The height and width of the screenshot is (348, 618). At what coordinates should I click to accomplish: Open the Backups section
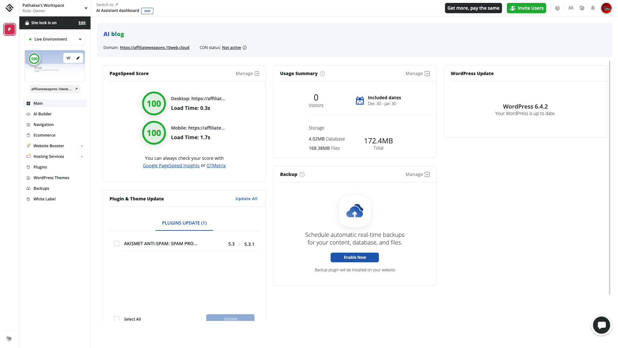pyautogui.click(x=41, y=188)
